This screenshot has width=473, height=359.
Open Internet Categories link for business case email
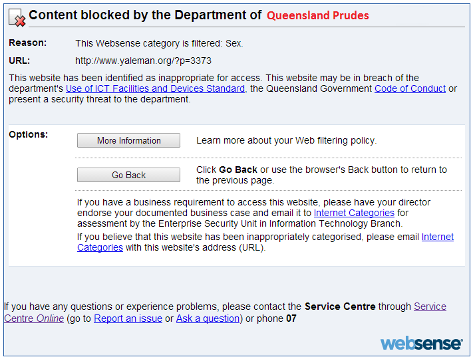354,213
